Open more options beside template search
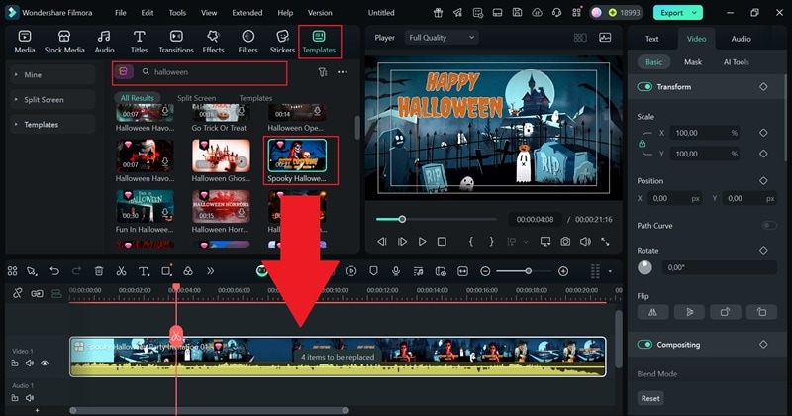This screenshot has width=792, height=416. [343, 72]
